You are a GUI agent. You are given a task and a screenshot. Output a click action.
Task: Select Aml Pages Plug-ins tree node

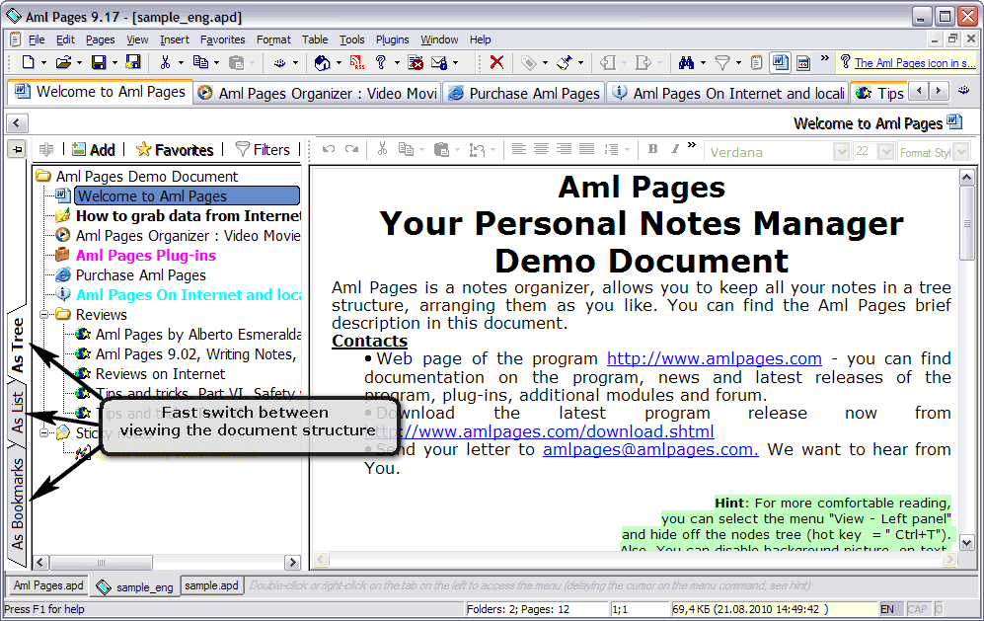(x=146, y=256)
